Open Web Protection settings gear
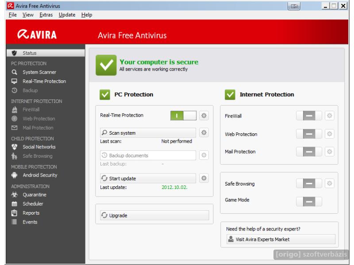The width and height of the screenshot is (354, 265). coord(329,134)
